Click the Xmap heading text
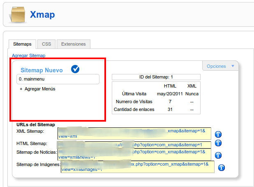254x187 pixels. click(x=42, y=15)
